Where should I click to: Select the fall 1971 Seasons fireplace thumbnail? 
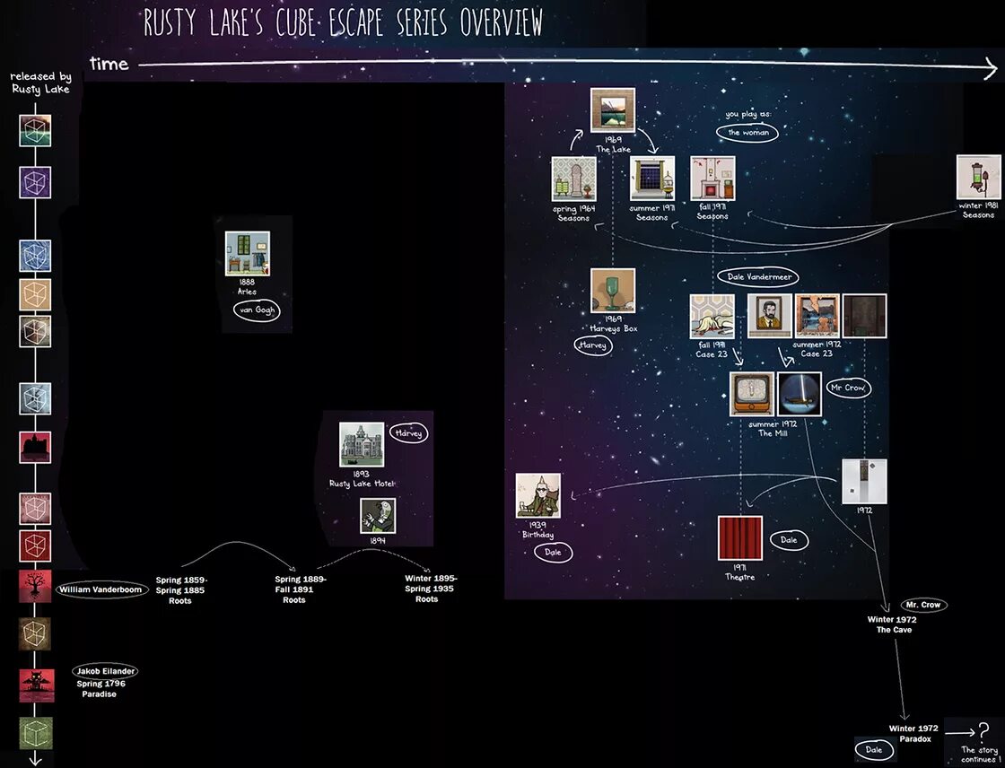pos(712,179)
